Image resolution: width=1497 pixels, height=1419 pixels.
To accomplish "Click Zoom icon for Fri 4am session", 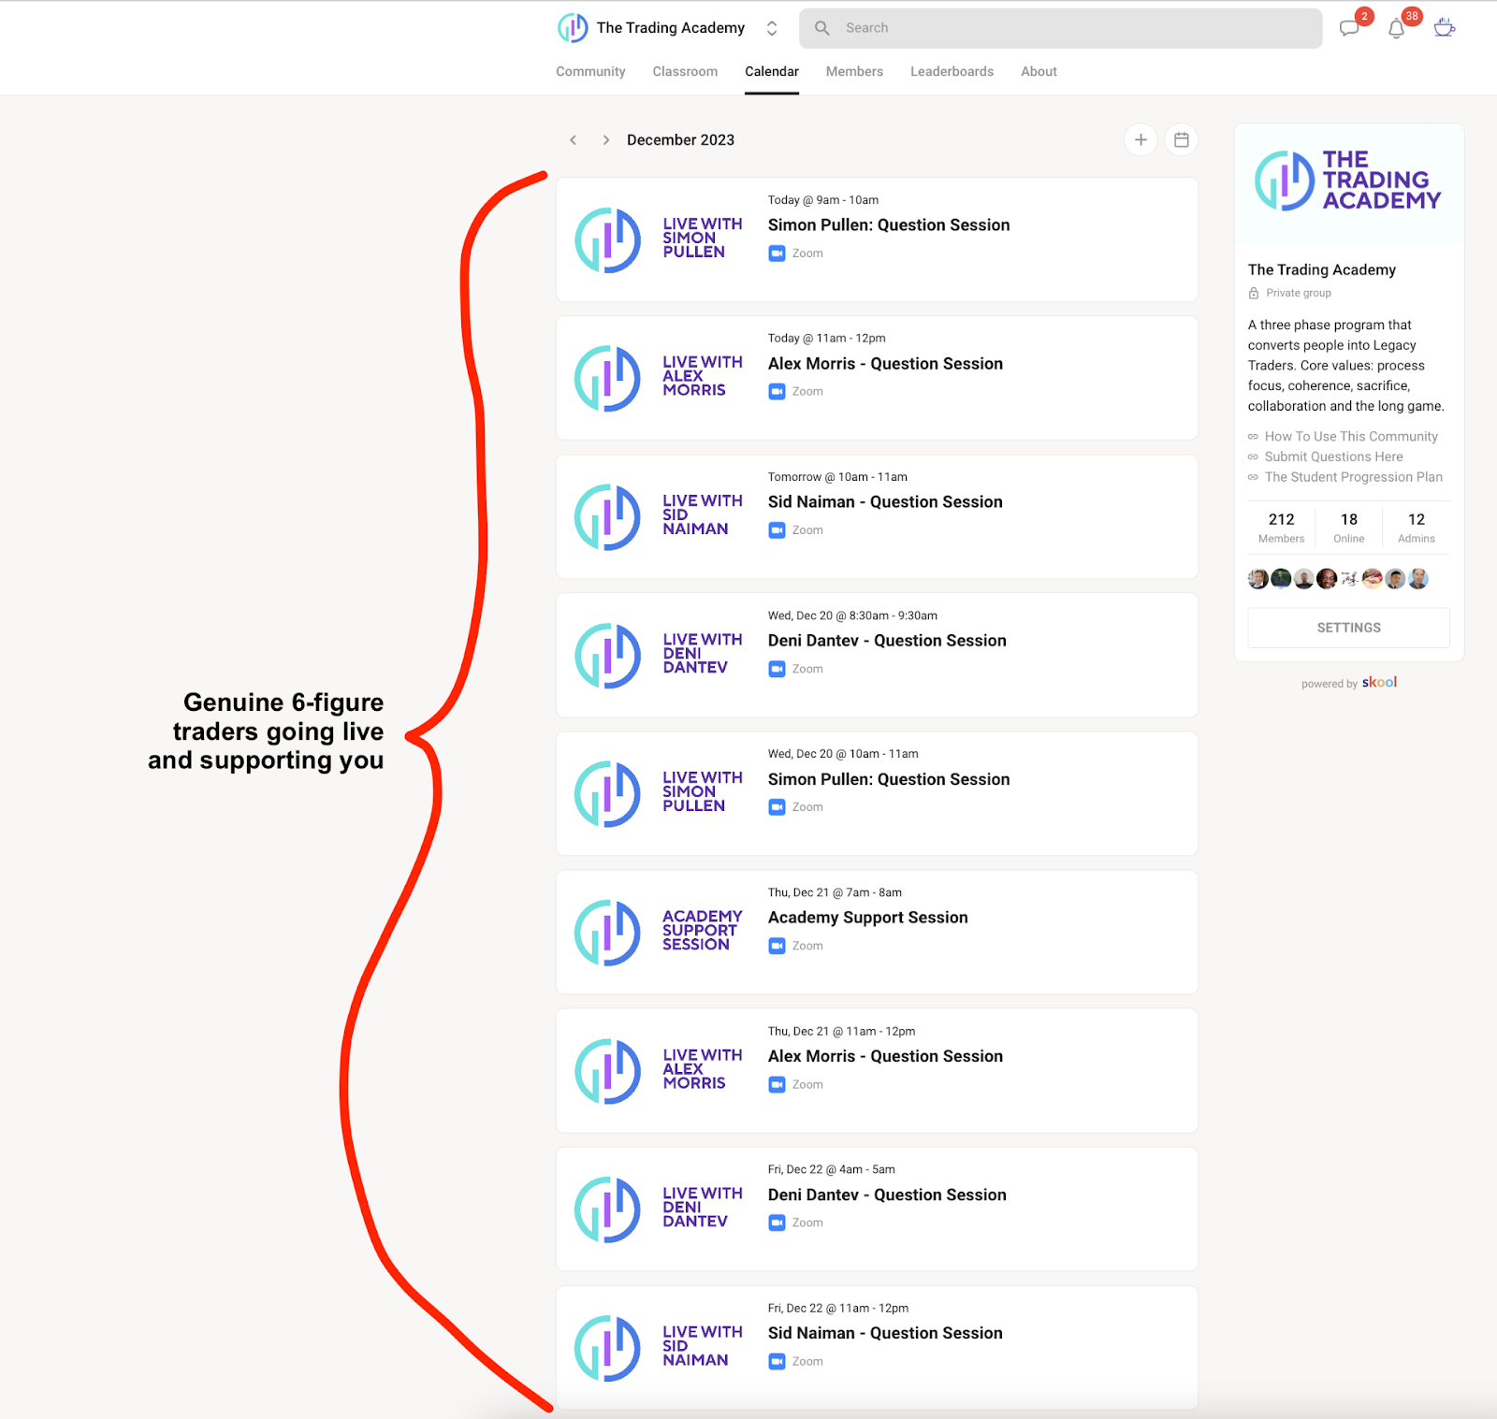I will tap(777, 1223).
